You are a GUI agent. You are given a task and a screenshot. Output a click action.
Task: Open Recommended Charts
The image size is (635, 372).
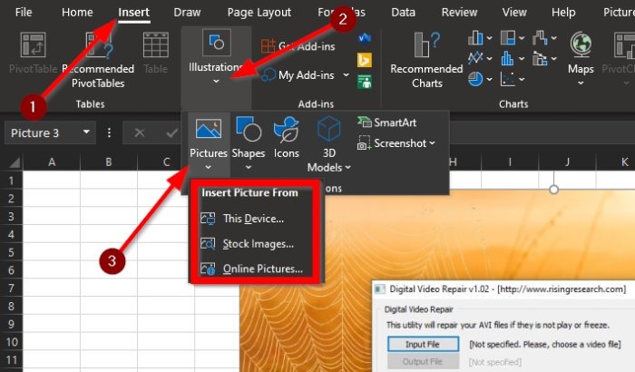[x=426, y=60]
